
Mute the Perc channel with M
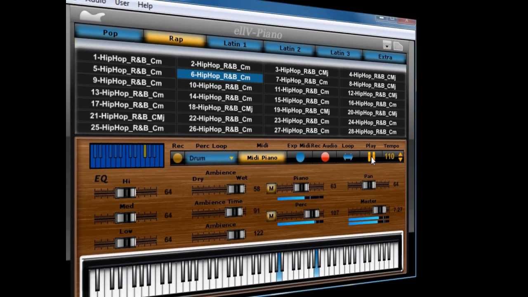coord(271,216)
